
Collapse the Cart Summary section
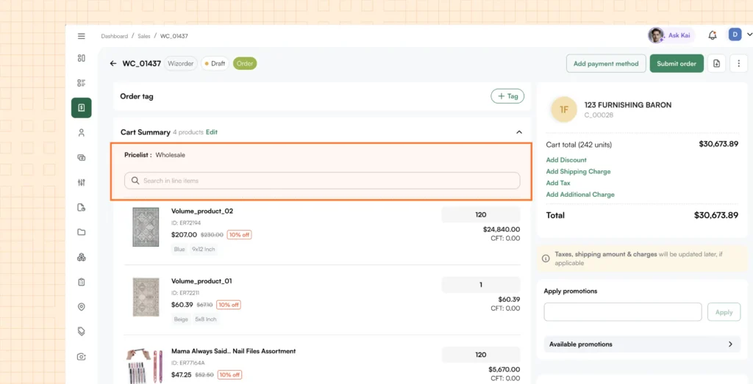pyautogui.click(x=518, y=132)
